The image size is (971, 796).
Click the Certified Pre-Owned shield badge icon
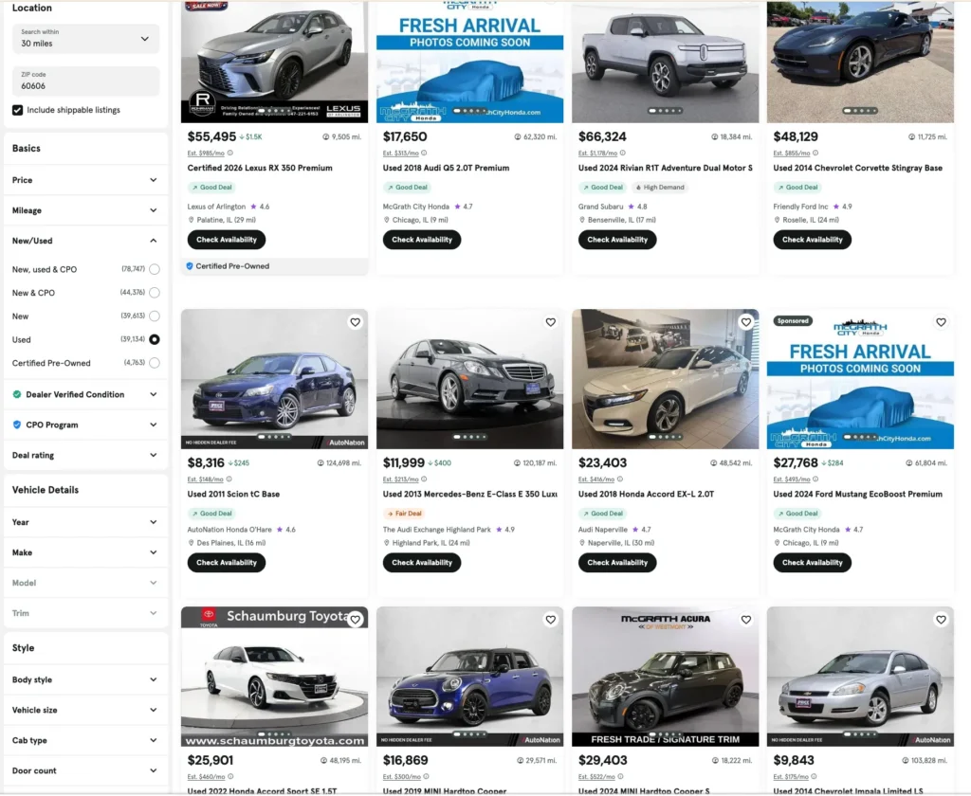point(190,266)
